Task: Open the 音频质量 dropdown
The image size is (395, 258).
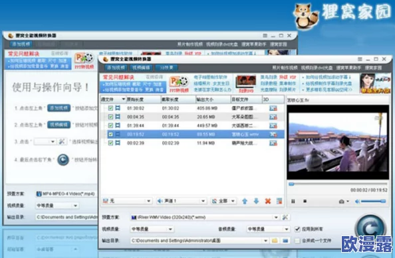Action: point(268,229)
